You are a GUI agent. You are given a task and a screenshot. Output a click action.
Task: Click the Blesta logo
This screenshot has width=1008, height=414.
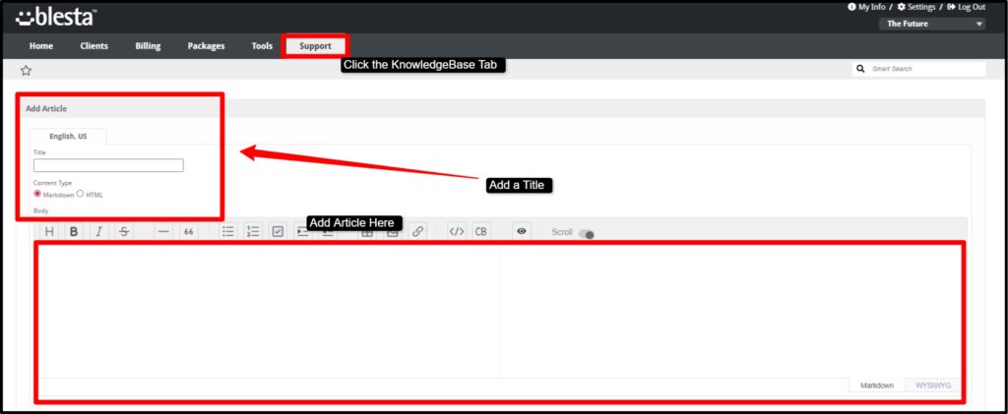point(56,16)
